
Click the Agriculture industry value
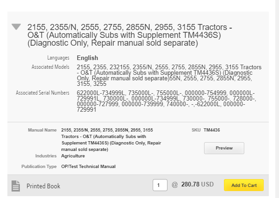(x=73, y=156)
